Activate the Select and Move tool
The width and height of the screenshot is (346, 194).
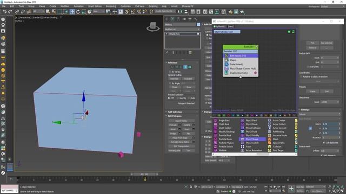(x=72, y=12)
